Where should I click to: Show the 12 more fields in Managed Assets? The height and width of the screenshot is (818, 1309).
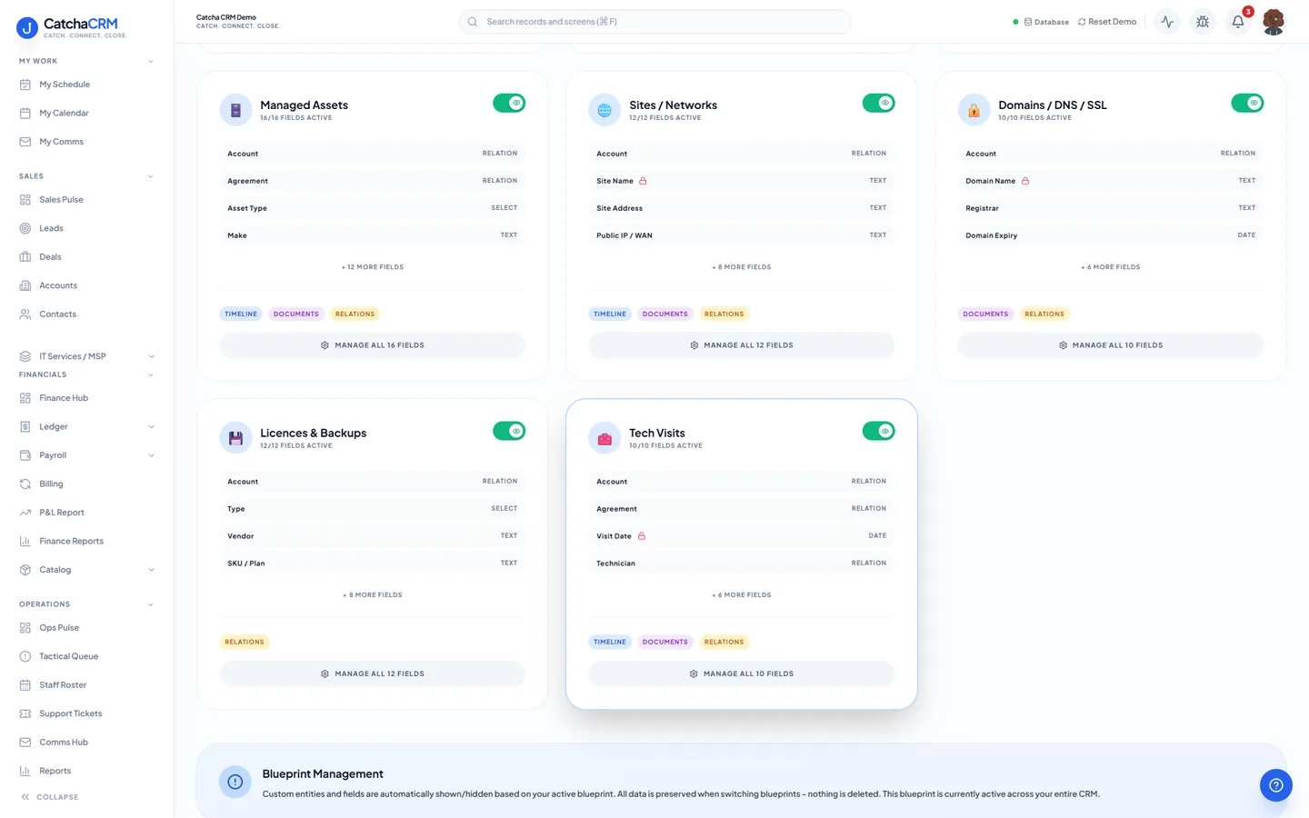coord(373,267)
